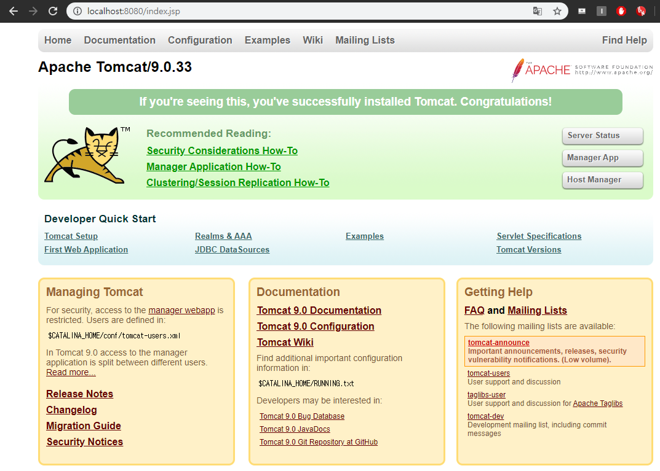Viewport: 660px width, 471px height.
Task: Click the Developer Quick Start heading
Action: (100, 219)
